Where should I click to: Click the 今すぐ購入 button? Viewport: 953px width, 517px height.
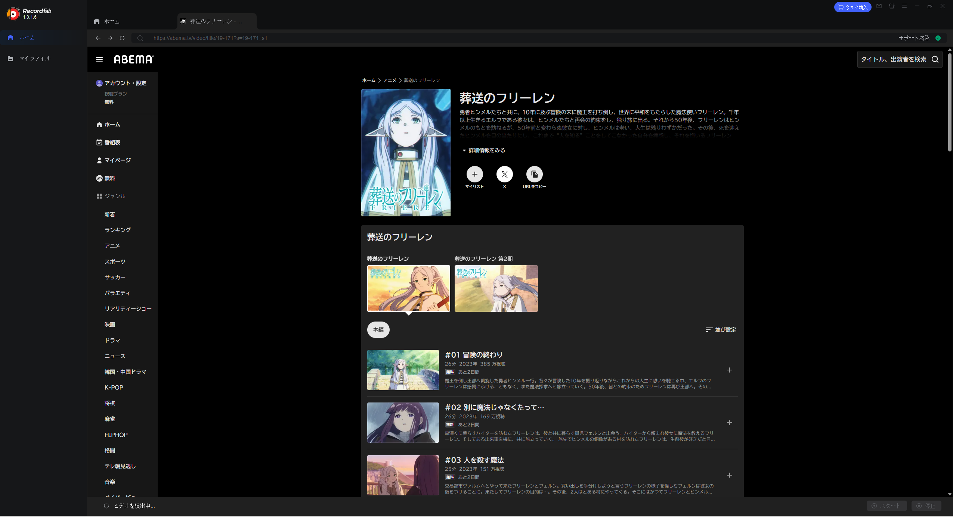tap(853, 7)
